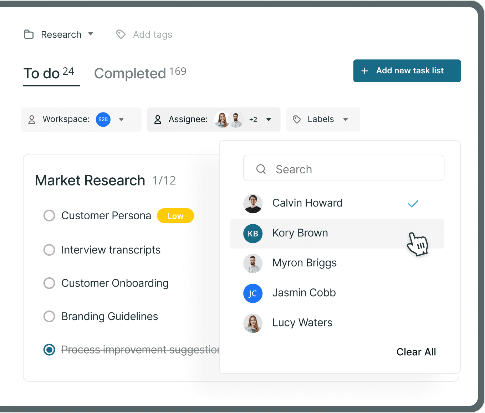Check off Interview transcripts task

point(49,250)
